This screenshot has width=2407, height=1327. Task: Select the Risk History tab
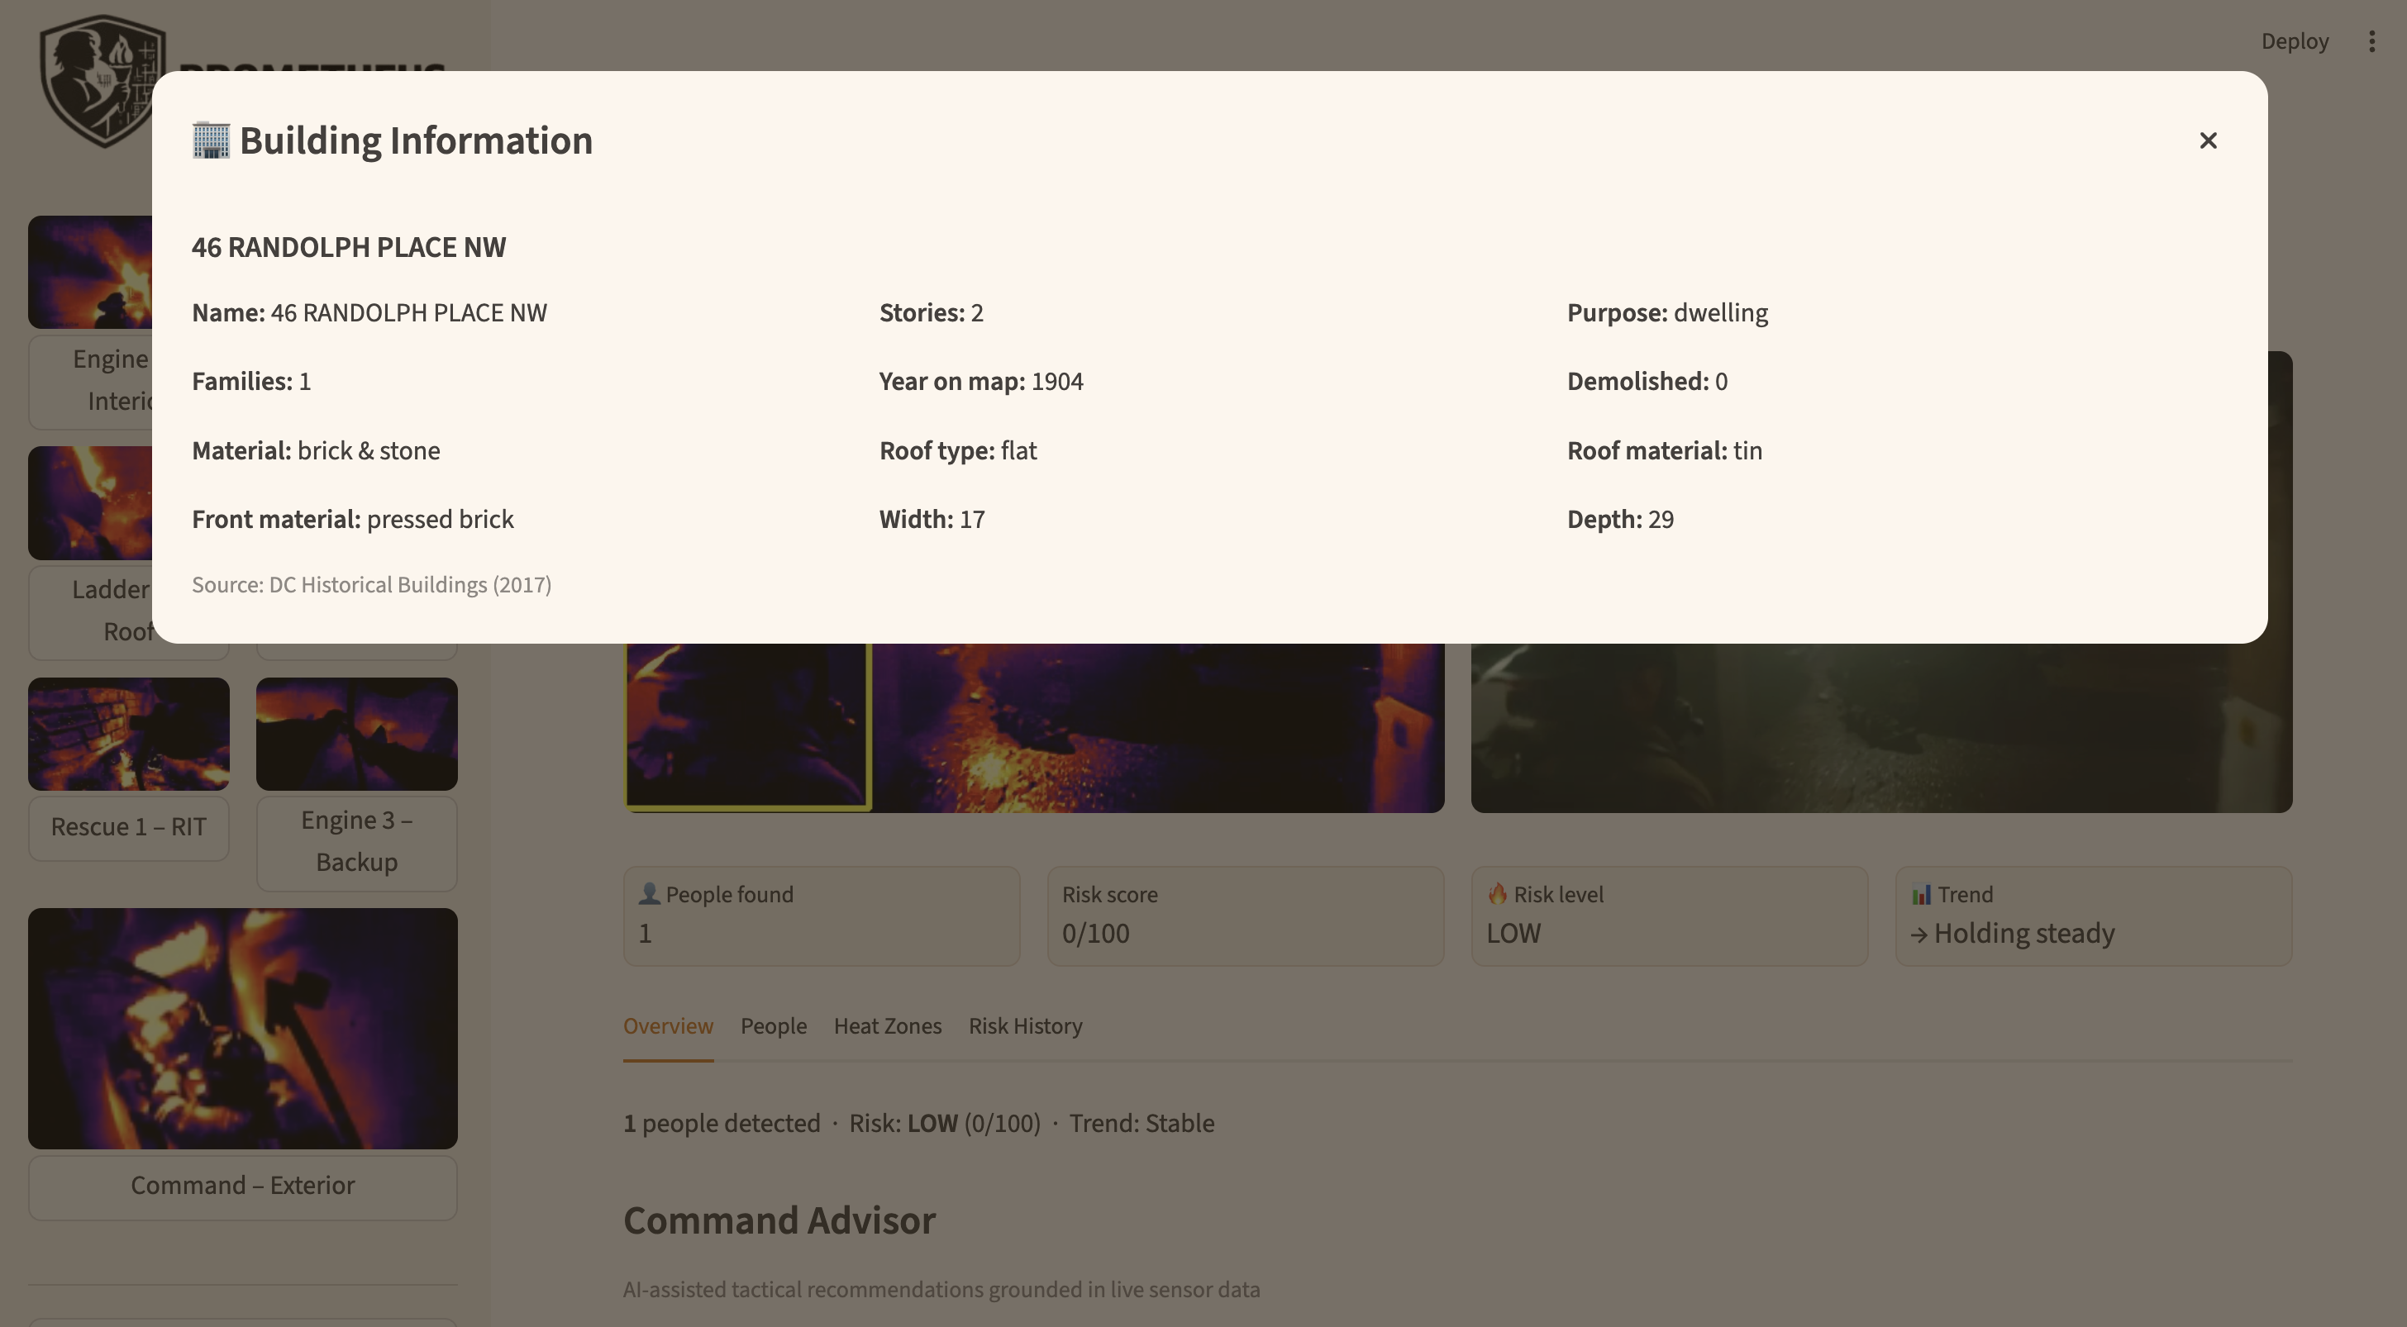tap(1025, 1025)
